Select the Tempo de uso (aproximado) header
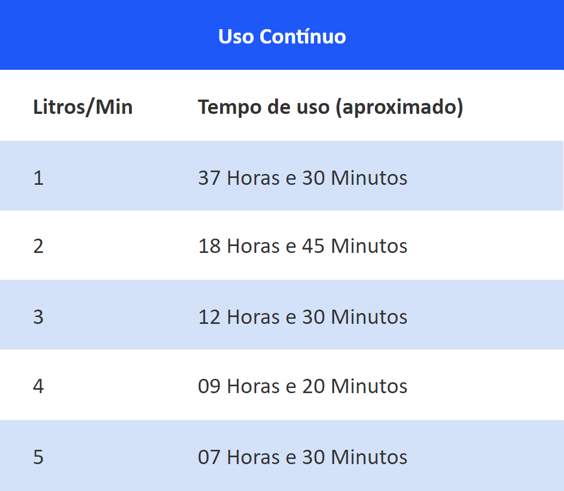The image size is (564, 491). pos(331,108)
